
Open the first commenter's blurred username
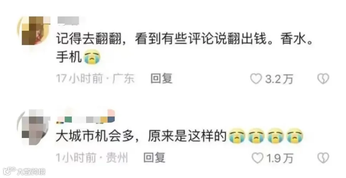(x=68, y=20)
